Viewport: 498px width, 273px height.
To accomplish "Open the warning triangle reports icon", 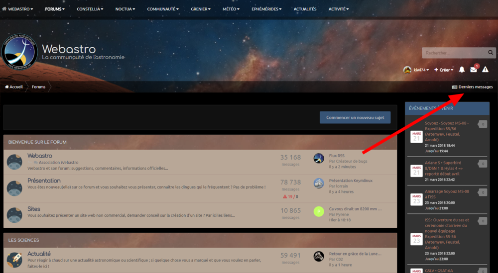I will (x=485, y=70).
